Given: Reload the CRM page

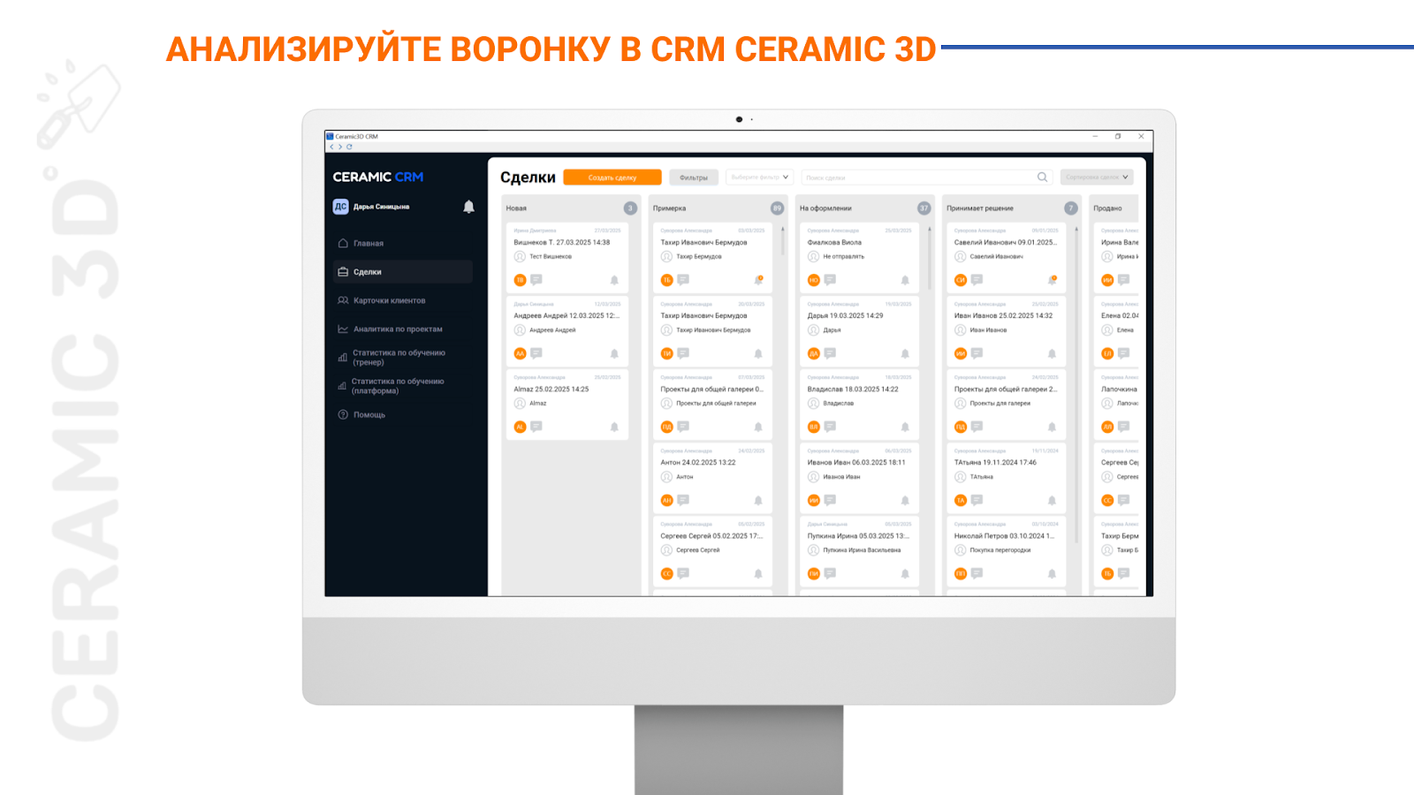Looking at the screenshot, I should pos(349,147).
